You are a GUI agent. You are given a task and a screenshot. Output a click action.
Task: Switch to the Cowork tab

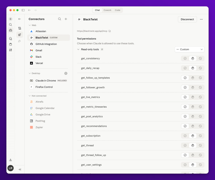pyautogui.click(x=107, y=10)
